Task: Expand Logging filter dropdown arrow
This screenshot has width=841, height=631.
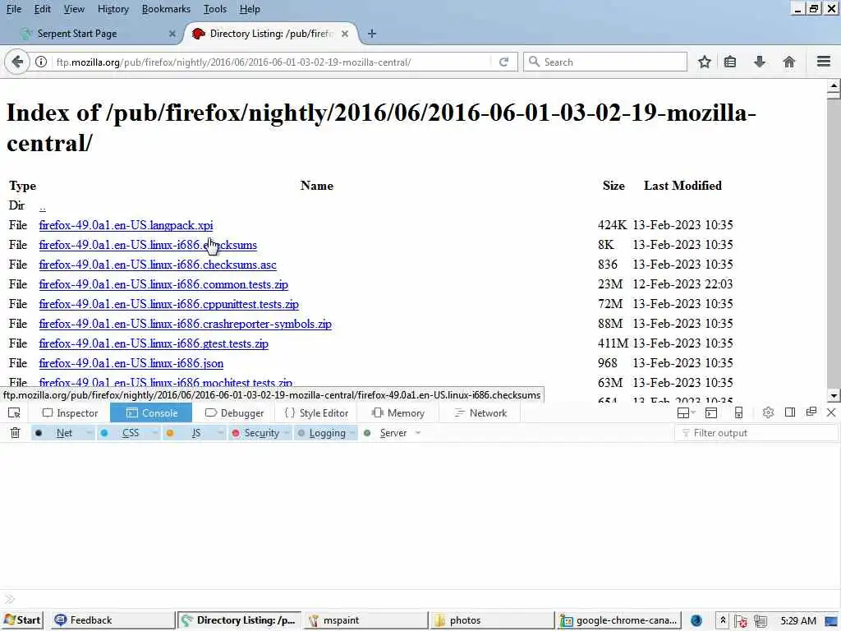Action: click(x=352, y=432)
